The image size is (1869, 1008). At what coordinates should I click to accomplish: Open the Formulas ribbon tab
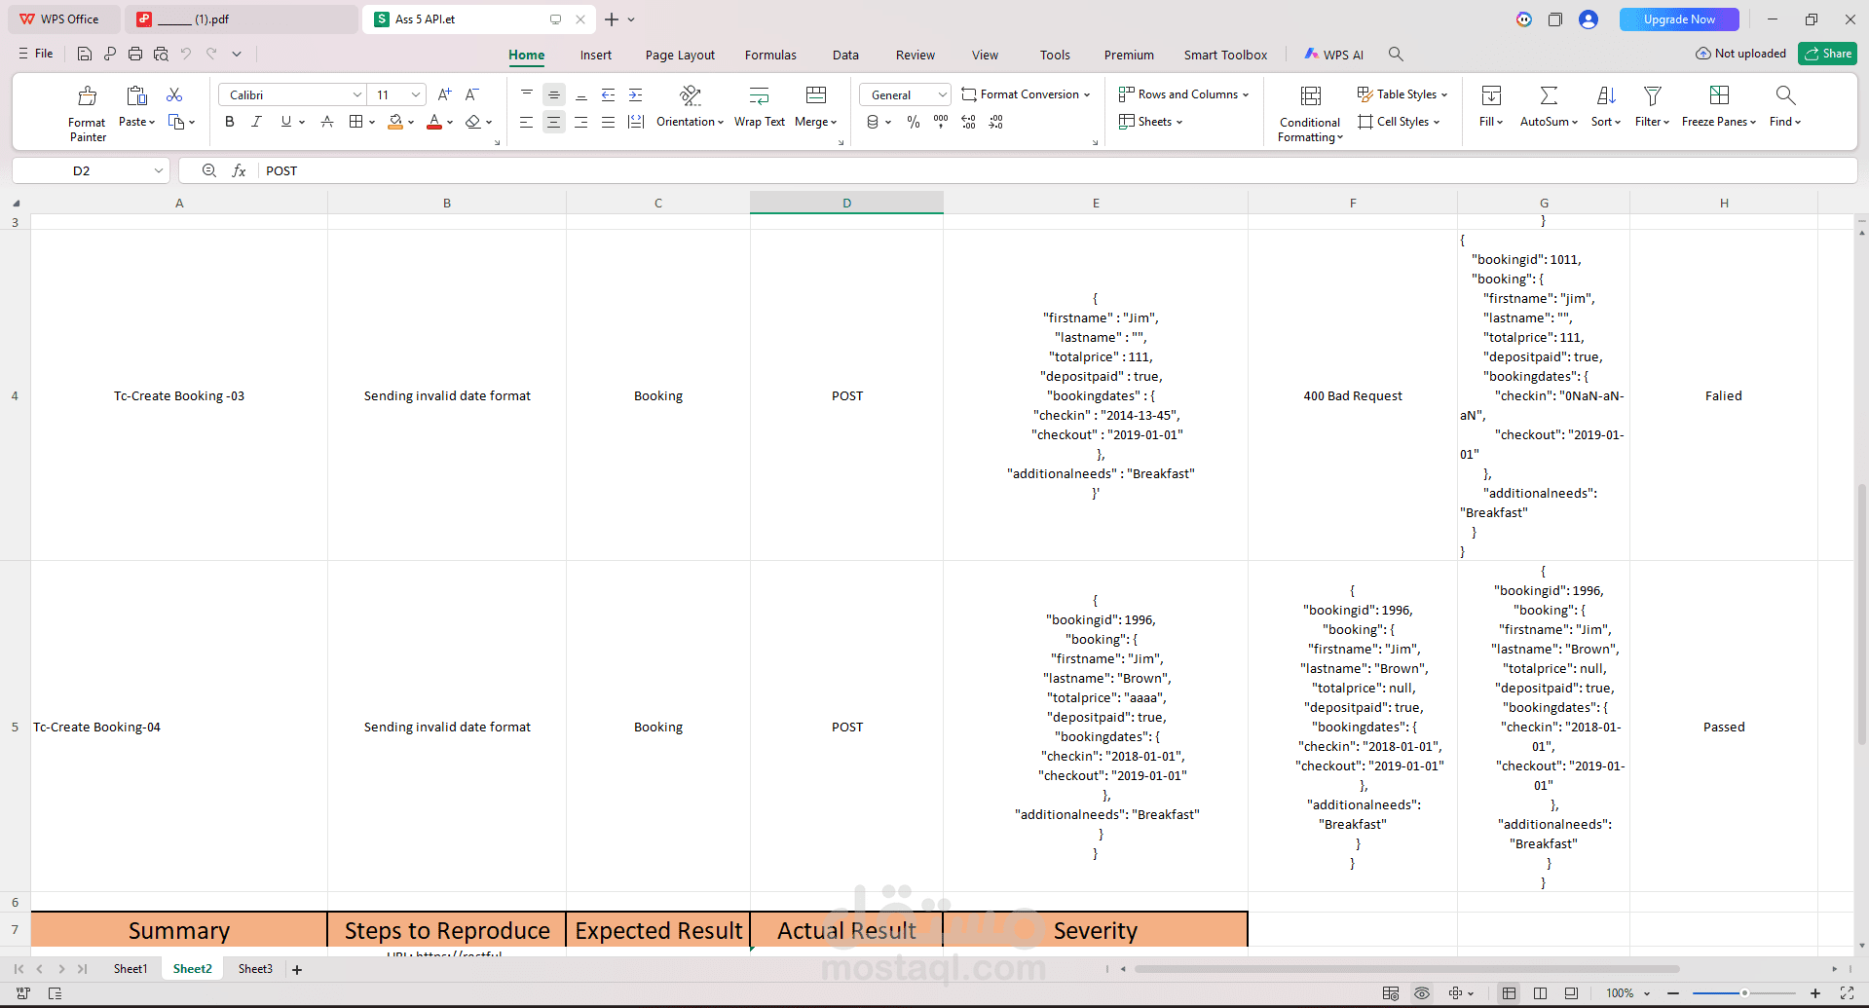tap(770, 55)
